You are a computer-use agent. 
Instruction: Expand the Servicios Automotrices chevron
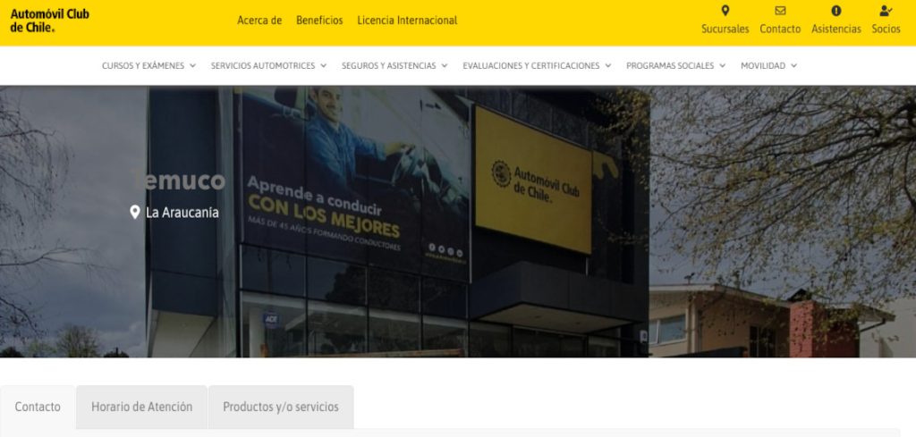pos(323,66)
